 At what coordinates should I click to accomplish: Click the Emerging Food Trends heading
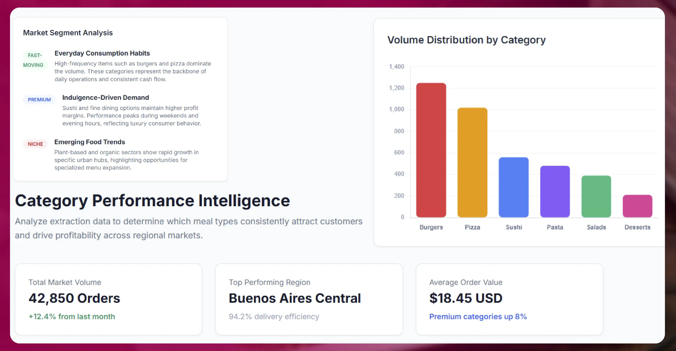point(90,142)
